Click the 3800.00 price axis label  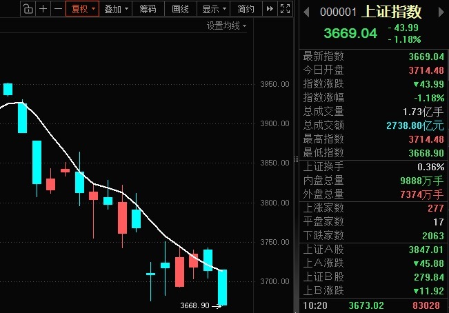[x=275, y=203]
